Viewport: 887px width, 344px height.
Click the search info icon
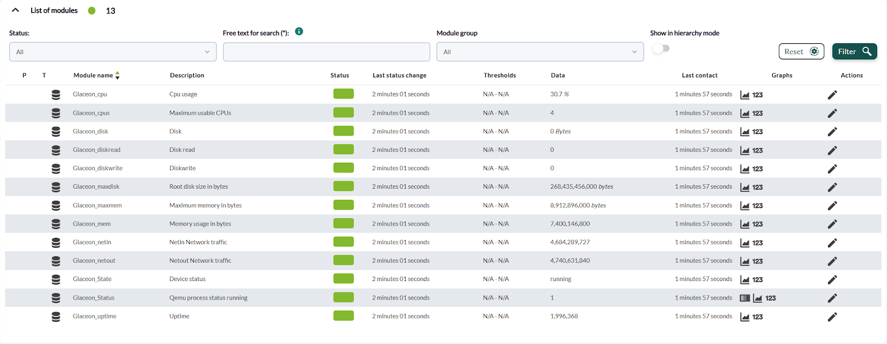click(x=299, y=31)
